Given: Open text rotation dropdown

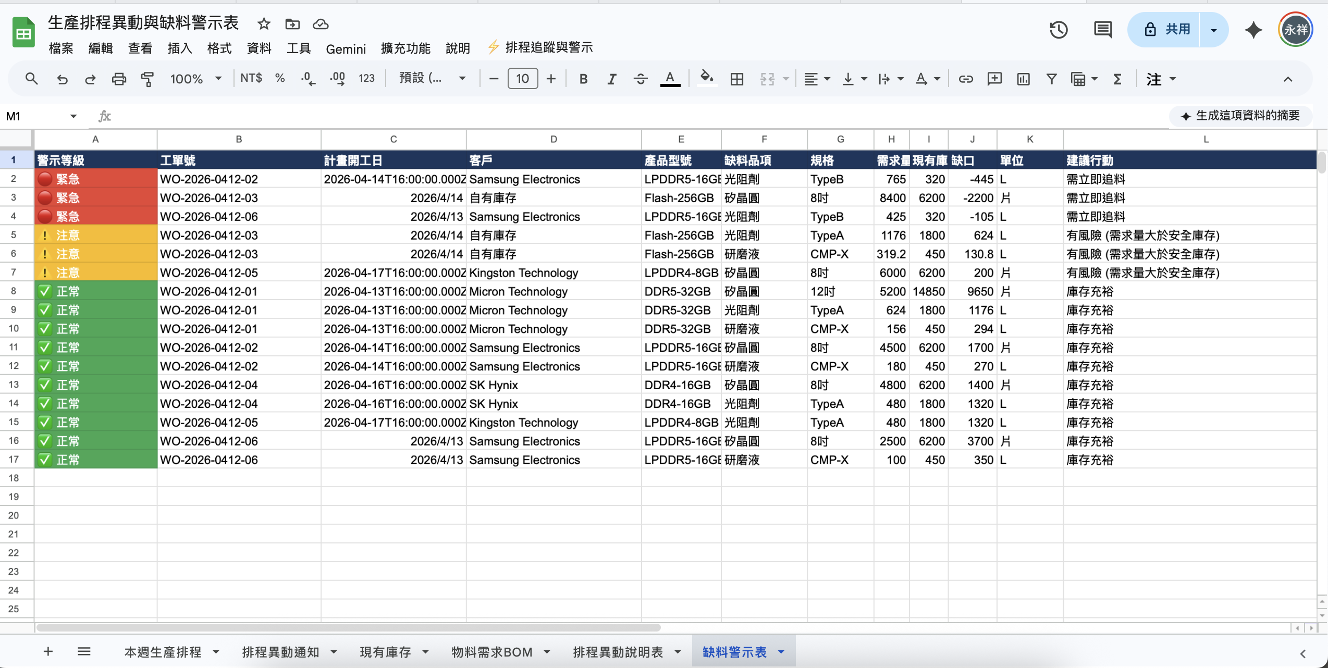Looking at the screenshot, I should click(x=927, y=79).
